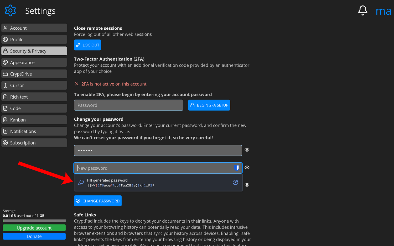Click the Rich text sidebar icon
Image resolution: width=394 pixels, height=246 pixels.
click(5, 97)
